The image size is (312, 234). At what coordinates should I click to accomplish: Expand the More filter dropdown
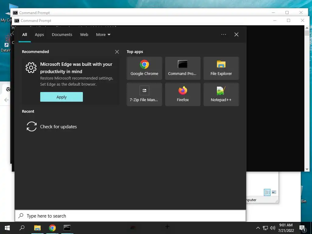103,35
